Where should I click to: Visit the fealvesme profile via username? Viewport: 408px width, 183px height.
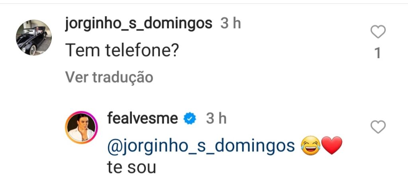pos(142,118)
